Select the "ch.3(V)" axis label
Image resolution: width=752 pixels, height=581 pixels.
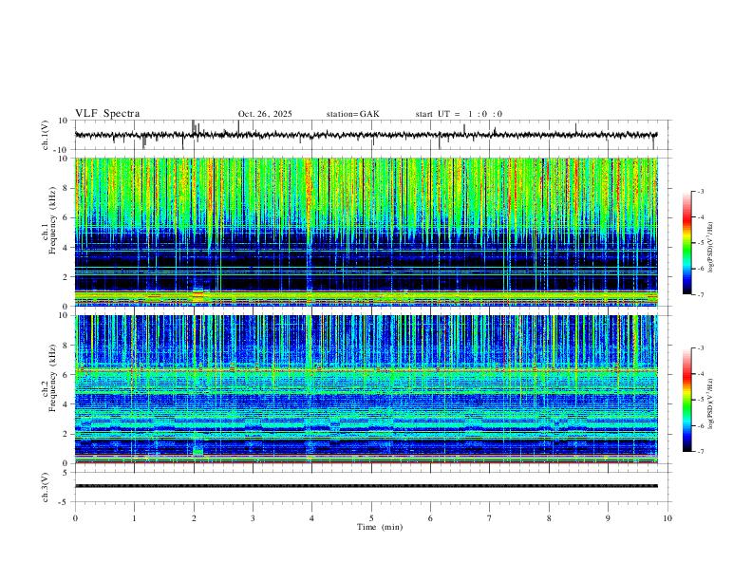point(46,487)
